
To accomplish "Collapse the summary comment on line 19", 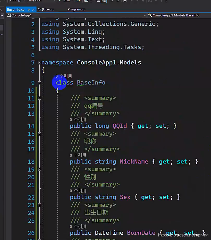I will point(39,169).
